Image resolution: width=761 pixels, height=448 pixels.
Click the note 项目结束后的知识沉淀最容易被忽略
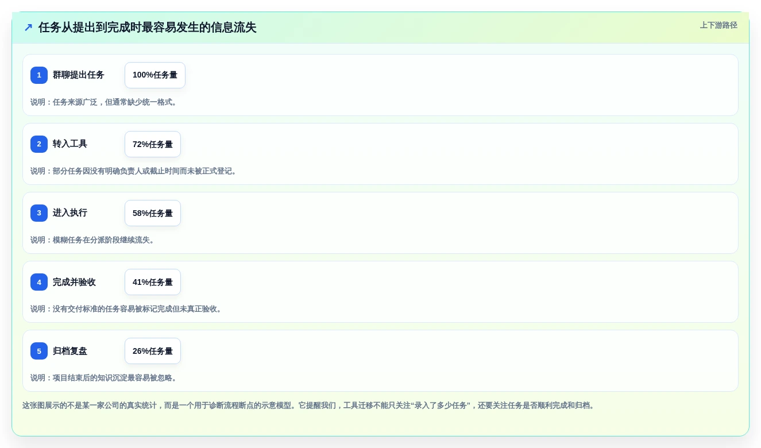click(105, 378)
